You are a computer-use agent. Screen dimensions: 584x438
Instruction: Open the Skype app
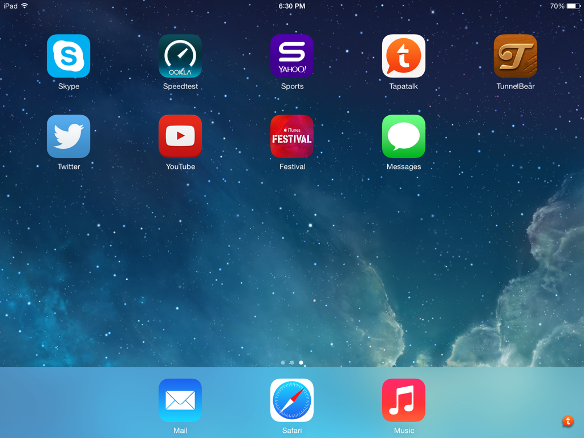(x=68, y=56)
